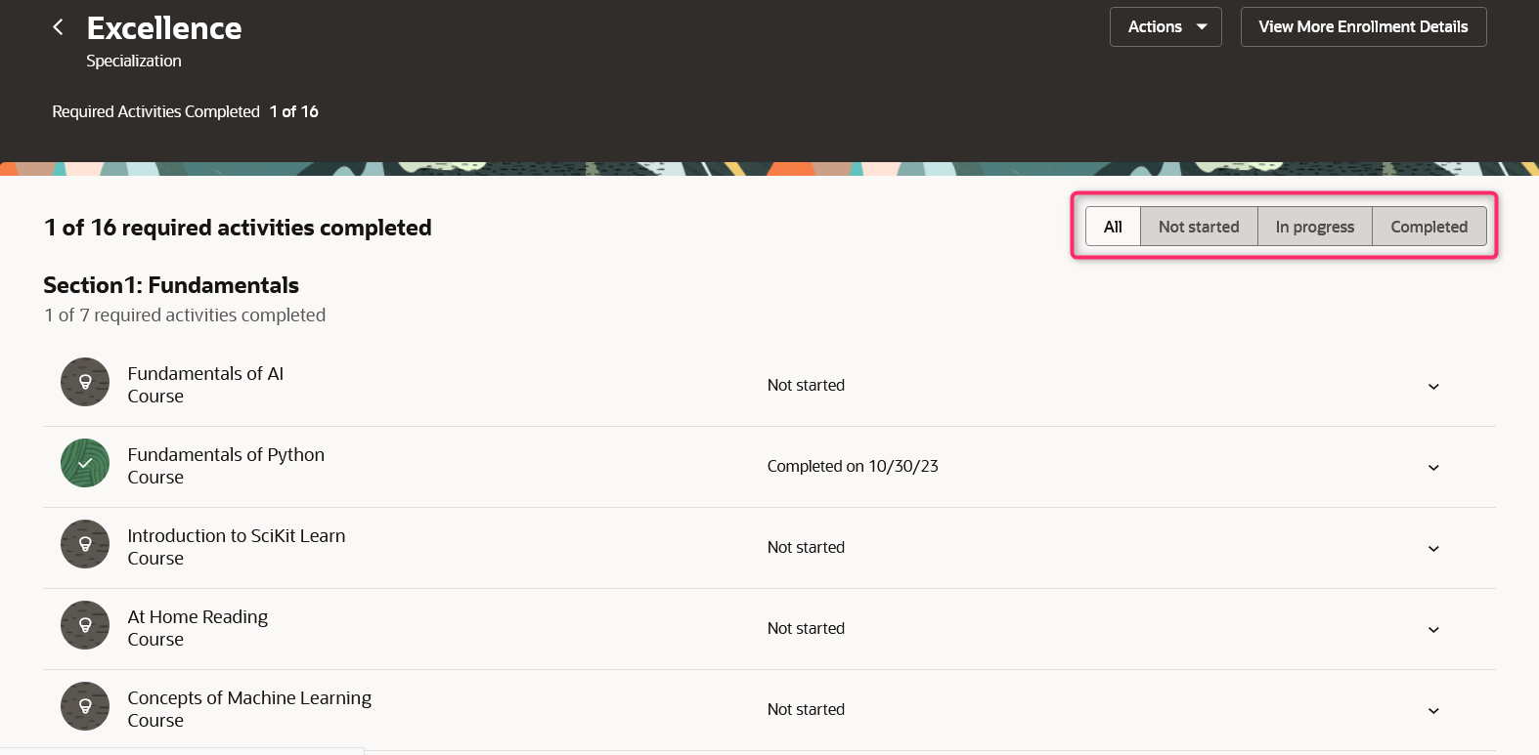Screen dimensions: 1539x755
Task: Enable the In progress filter
Action: pyautogui.click(x=1314, y=226)
